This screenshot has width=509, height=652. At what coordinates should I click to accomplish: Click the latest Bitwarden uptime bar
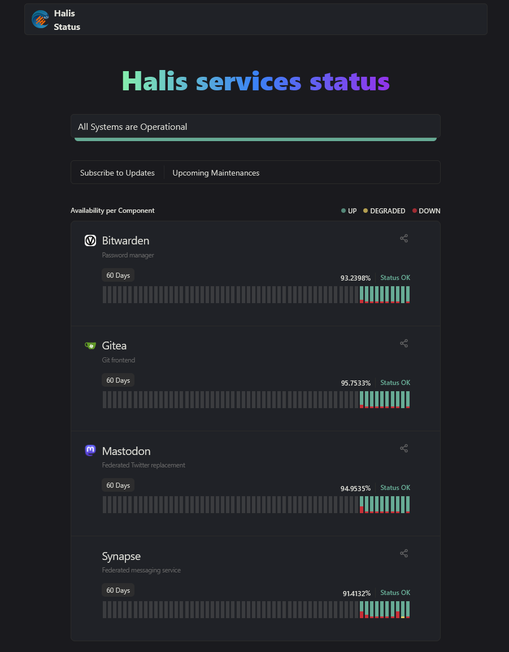pos(408,295)
